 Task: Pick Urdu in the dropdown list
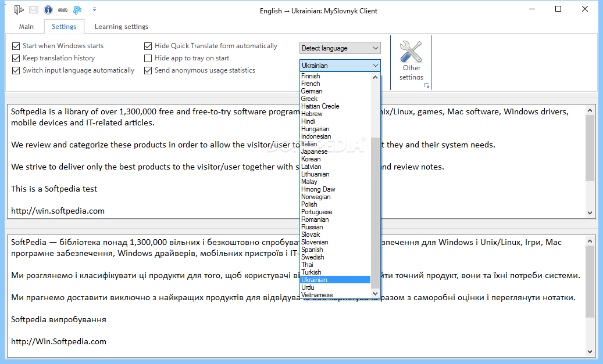pyautogui.click(x=335, y=287)
